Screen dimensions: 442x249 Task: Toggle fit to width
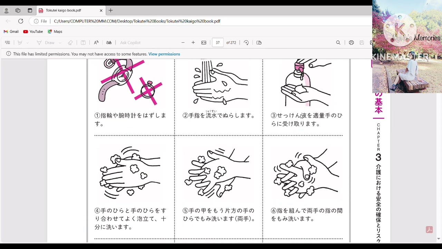coord(204,43)
